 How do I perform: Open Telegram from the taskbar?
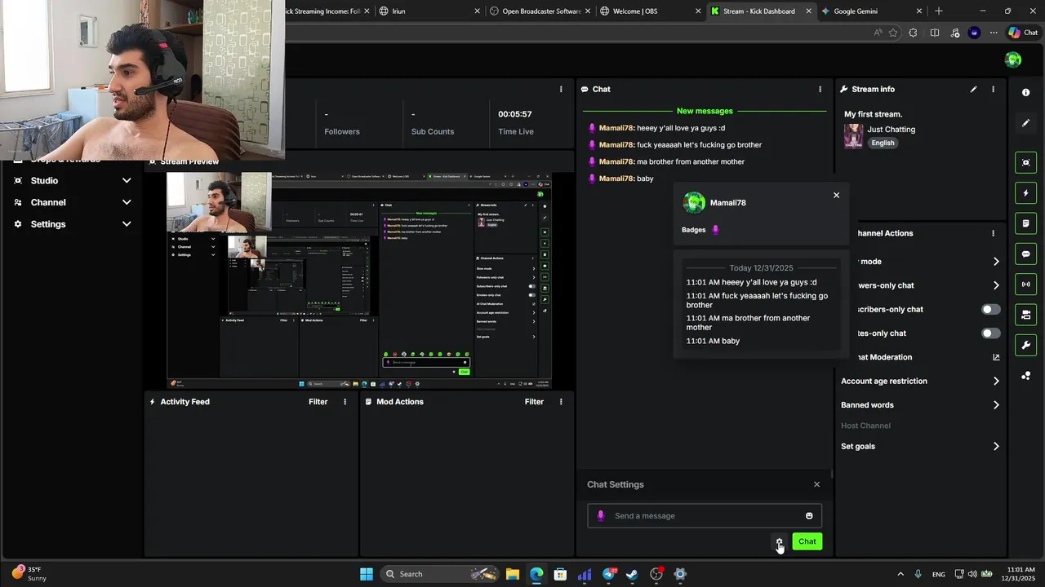pyautogui.click(x=608, y=574)
